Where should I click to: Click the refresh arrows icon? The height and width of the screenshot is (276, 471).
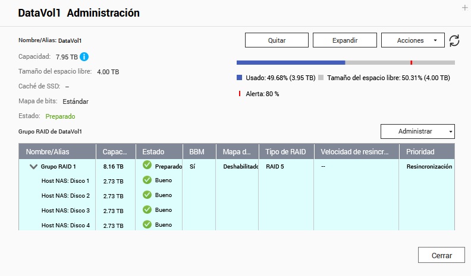(x=454, y=40)
